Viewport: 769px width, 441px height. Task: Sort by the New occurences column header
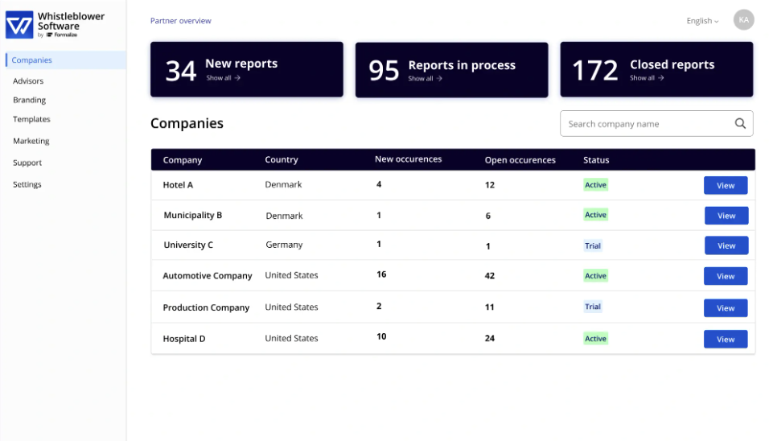pyautogui.click(x=408, y=159)
